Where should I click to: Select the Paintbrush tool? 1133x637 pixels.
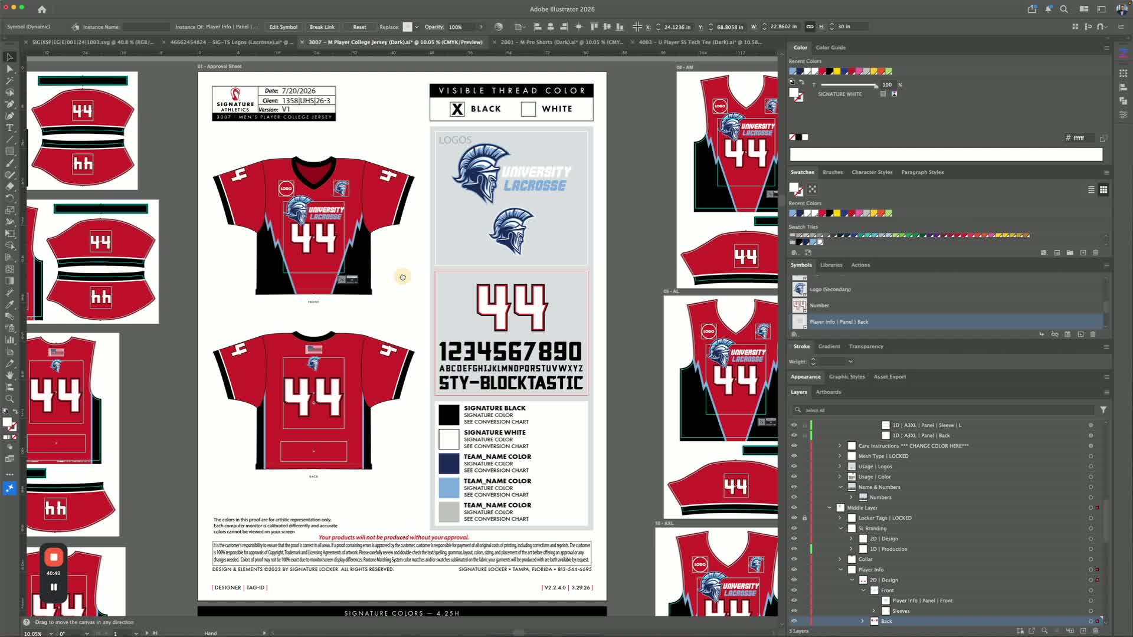9,163
